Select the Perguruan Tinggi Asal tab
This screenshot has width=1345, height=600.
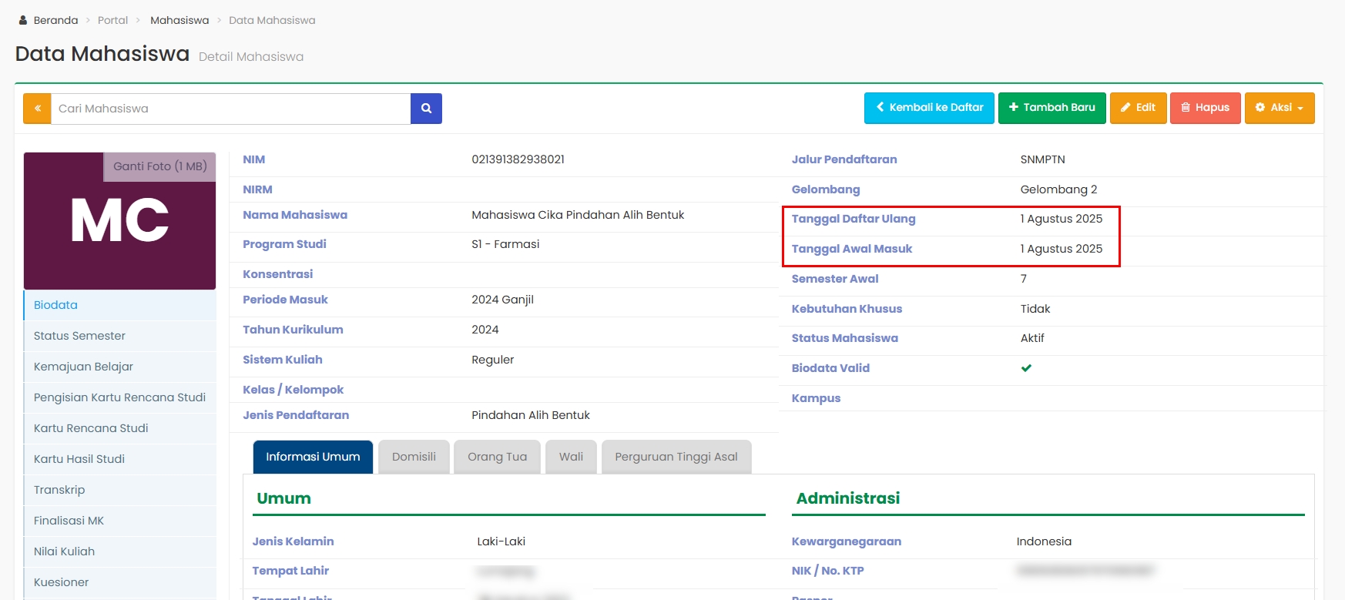click(x=676, y=457)
